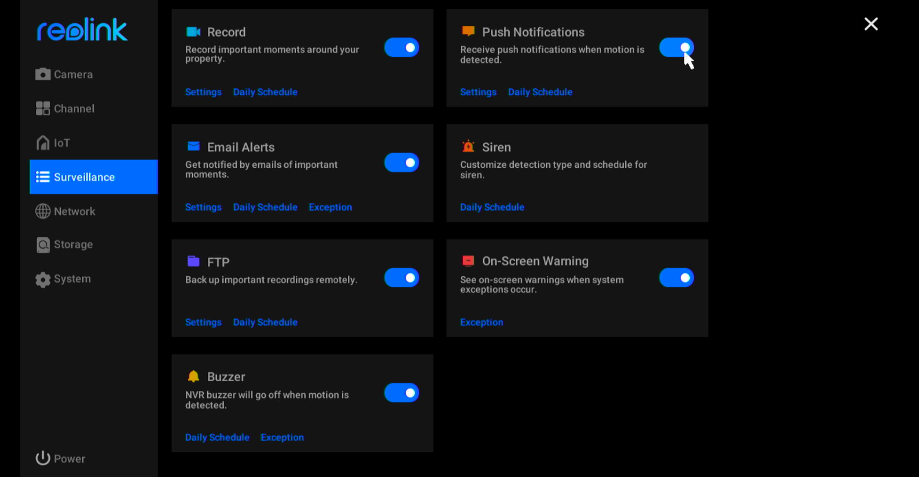Open the Camera menu
Screen dimensions: 919x477
pyautogui.click(x=93, y=74)
